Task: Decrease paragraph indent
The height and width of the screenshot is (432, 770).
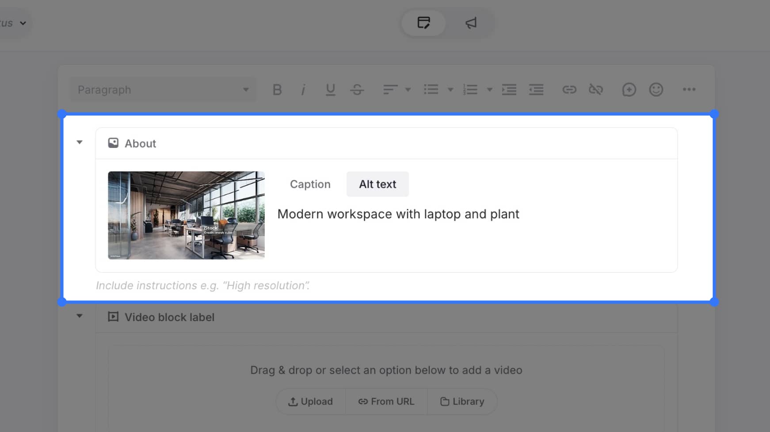Action: (x=536, y=90)
